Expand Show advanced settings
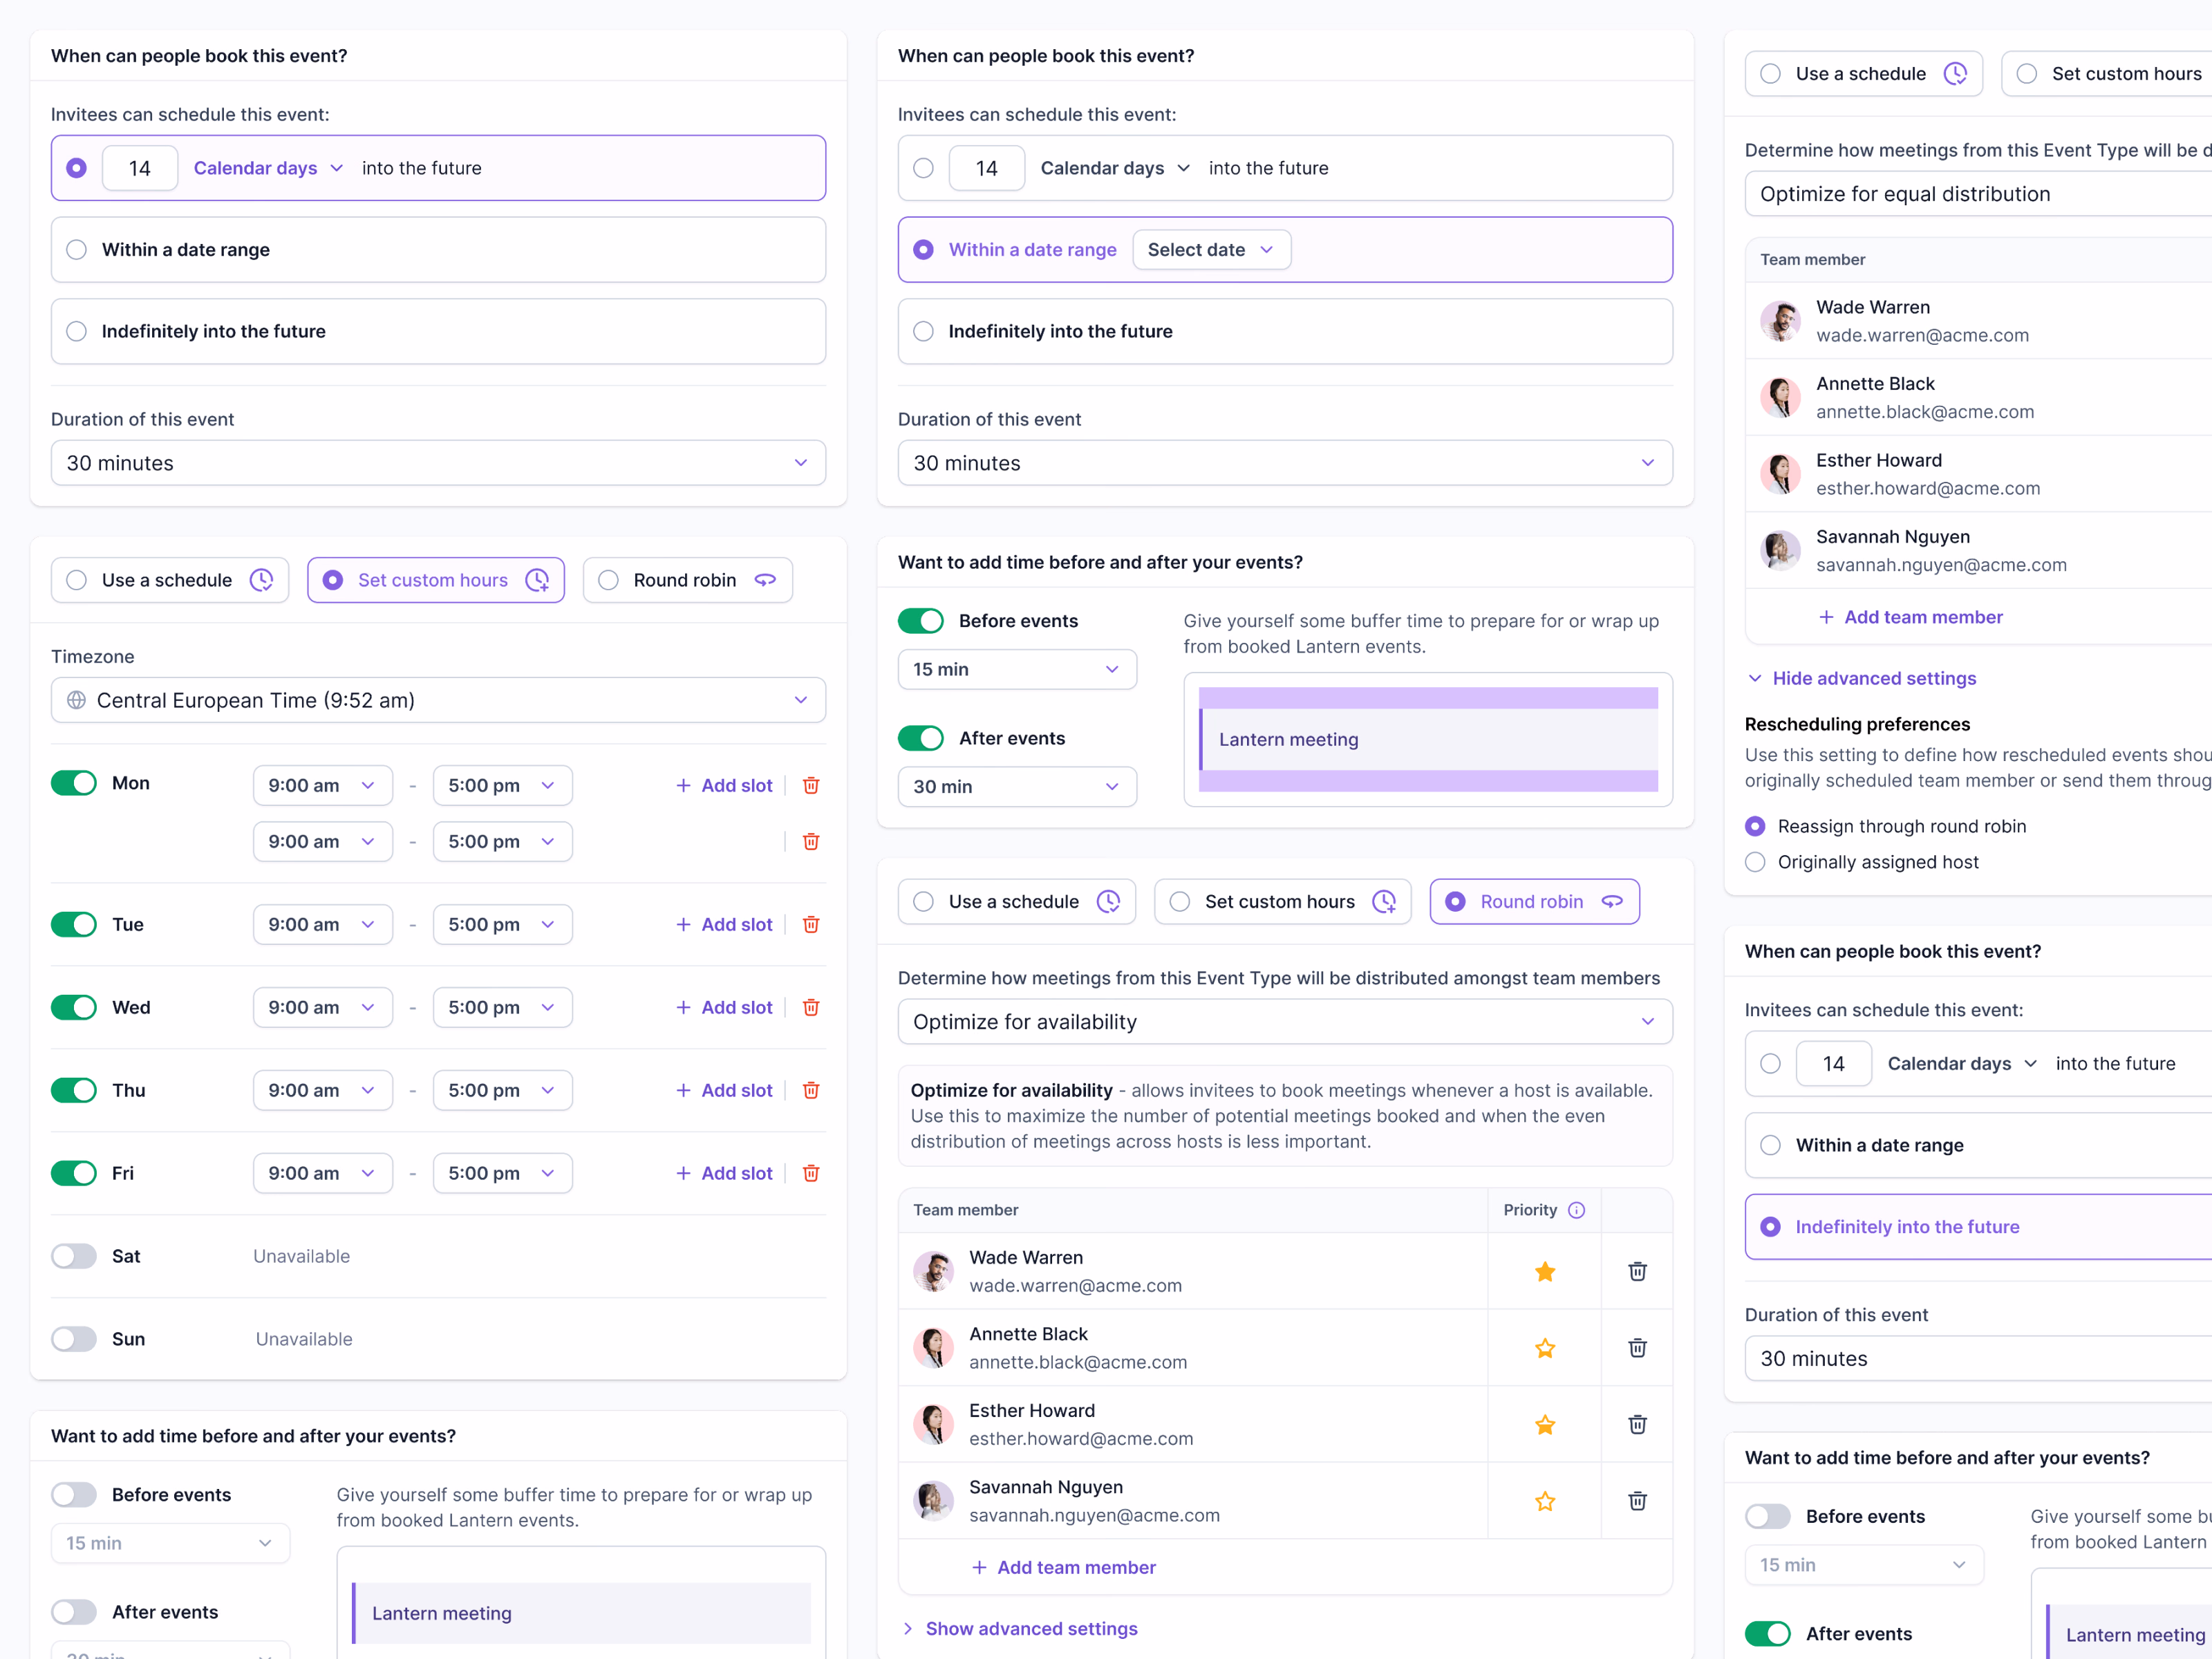This screenshot has width=2212, height=1659. (1020, 1629)
